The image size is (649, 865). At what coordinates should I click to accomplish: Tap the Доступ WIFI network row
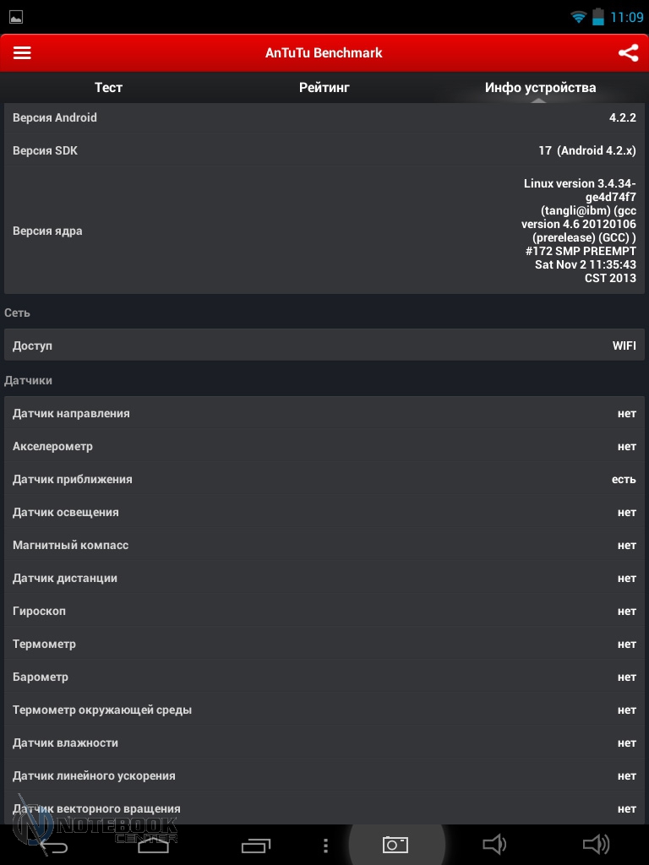click(324, 345)
